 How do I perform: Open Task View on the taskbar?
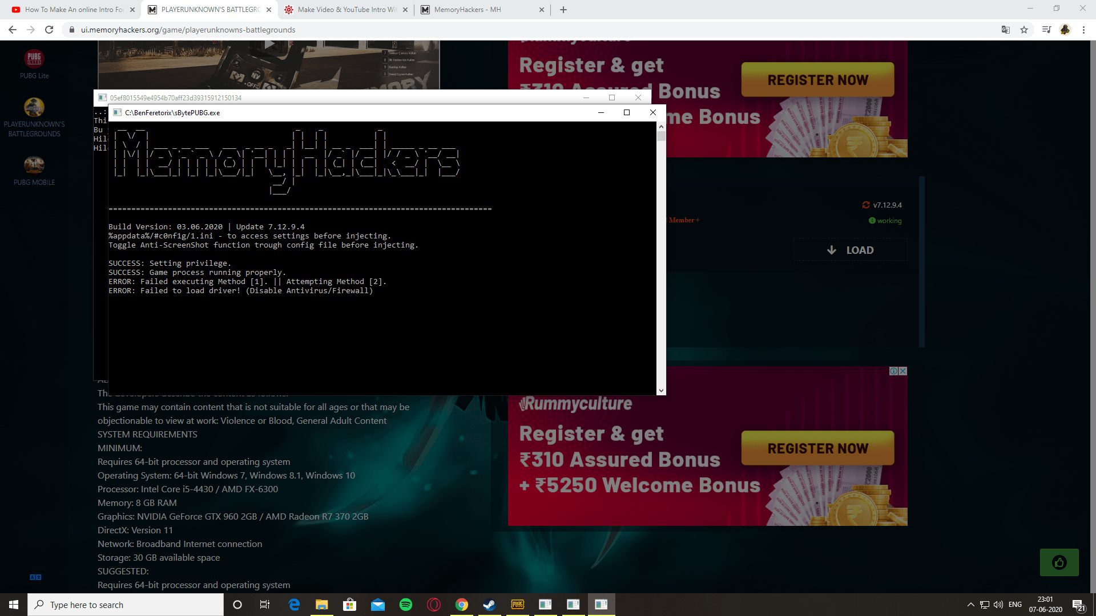(265, 605)
